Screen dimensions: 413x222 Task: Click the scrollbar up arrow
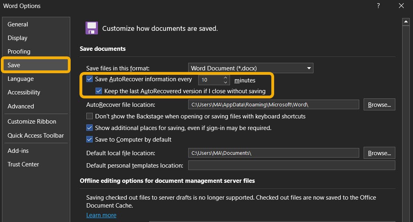pyautogui.click(x=406, y=22)
